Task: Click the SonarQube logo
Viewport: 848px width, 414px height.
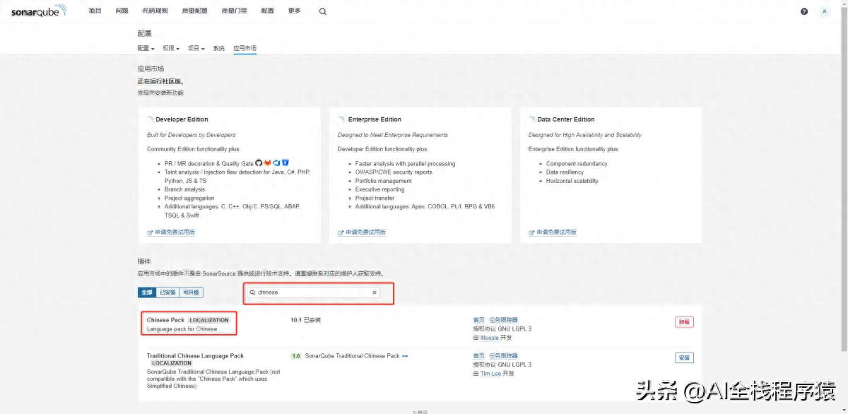Action: point(39,11)
